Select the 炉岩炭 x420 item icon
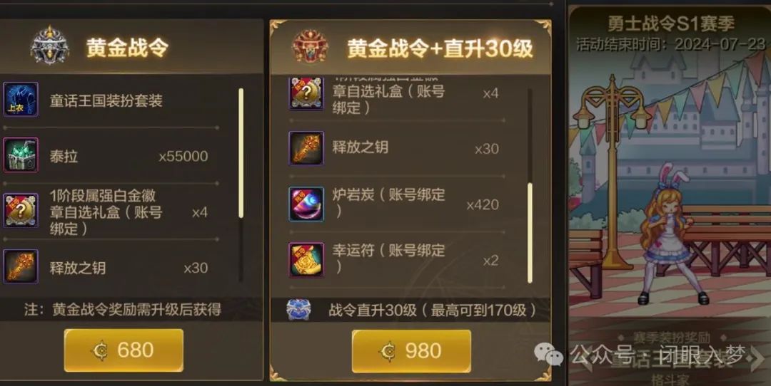 (x=306, y=204)
